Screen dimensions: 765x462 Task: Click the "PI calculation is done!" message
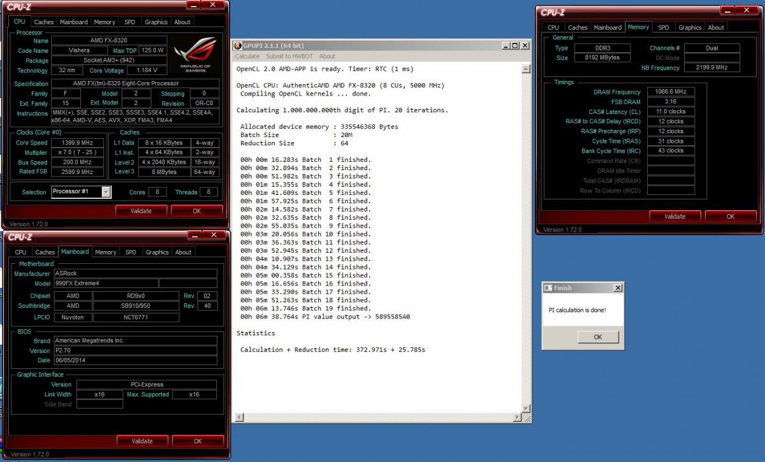coord(577,310)
